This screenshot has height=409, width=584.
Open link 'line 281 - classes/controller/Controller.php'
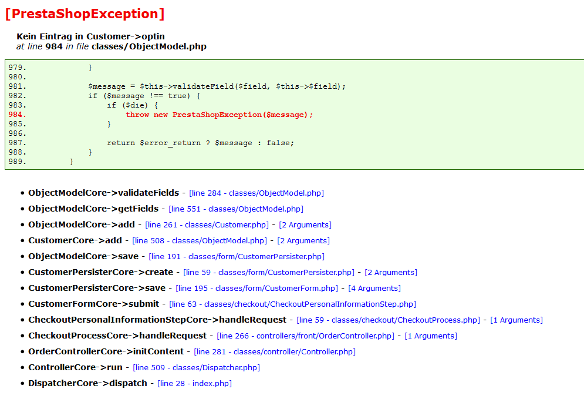point(275,351)
